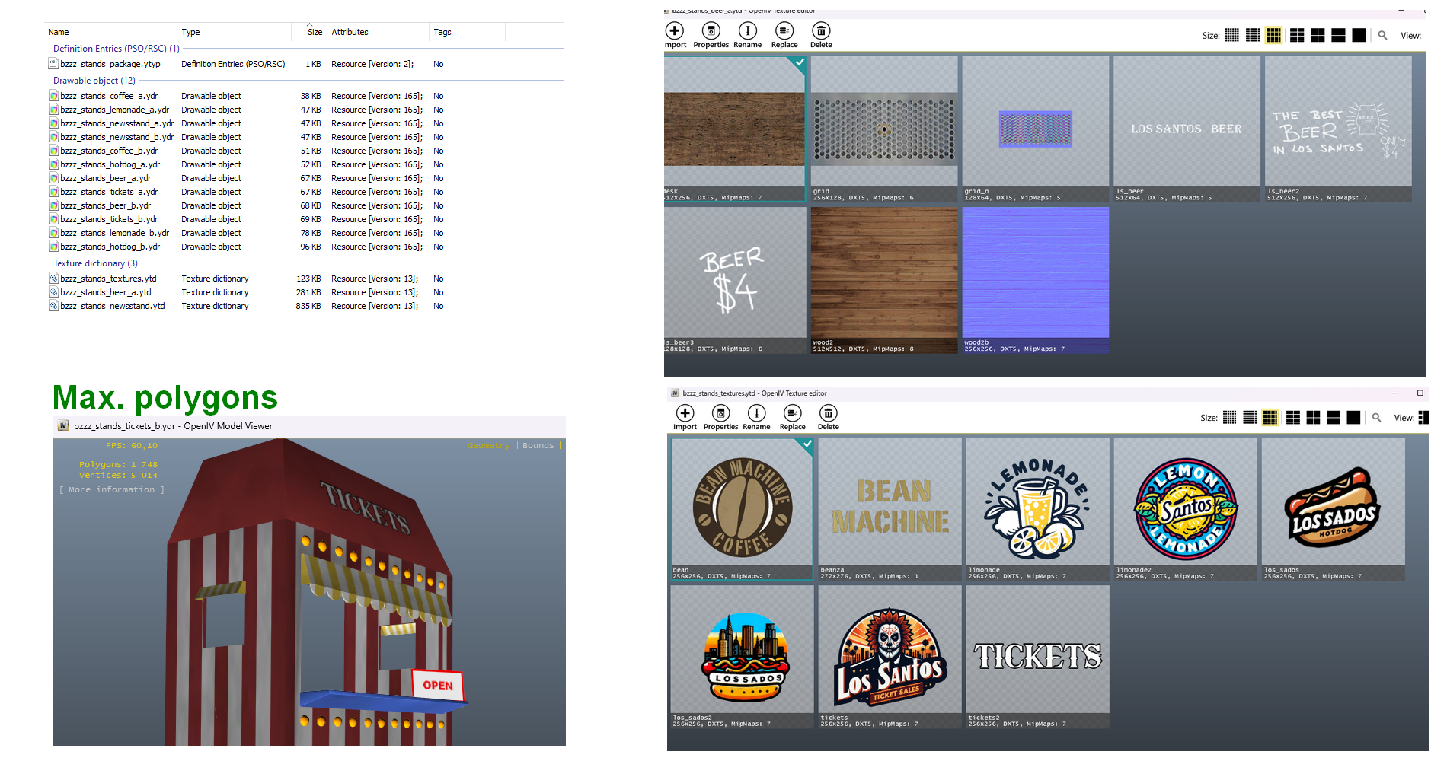Collapse the Drawable object (12) group
The image size is (1447, 761).
94,81
